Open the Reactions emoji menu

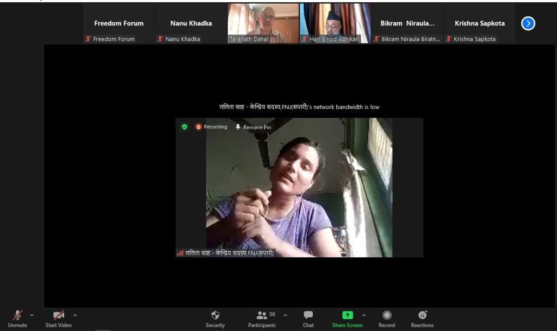click(x=422, y=315)
